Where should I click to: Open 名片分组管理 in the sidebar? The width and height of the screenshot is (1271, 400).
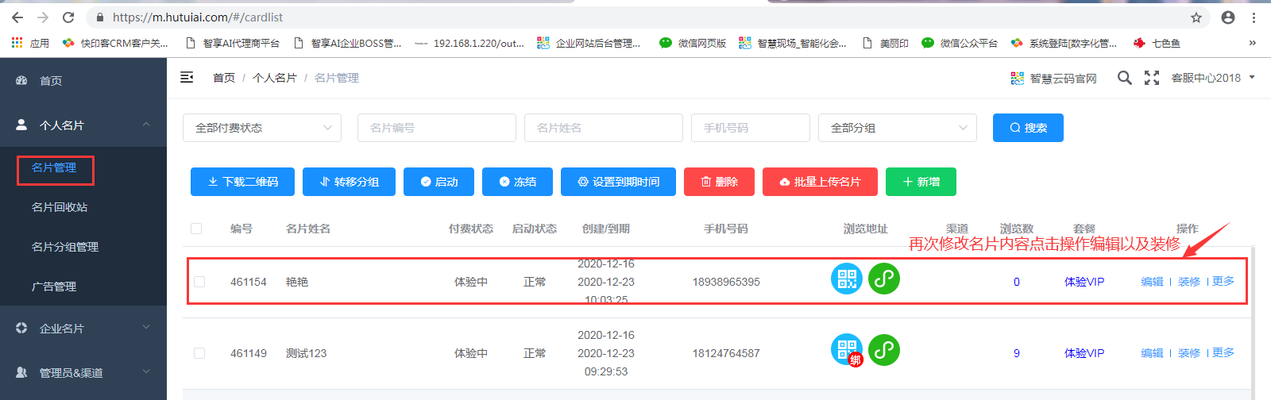coord(65,247)
